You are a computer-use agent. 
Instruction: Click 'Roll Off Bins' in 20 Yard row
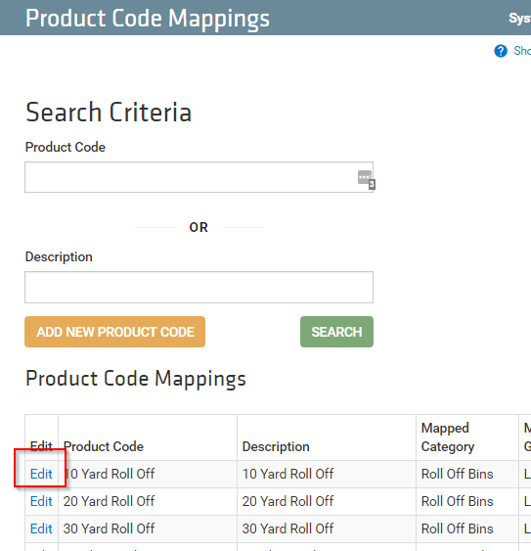click(458, 501)
